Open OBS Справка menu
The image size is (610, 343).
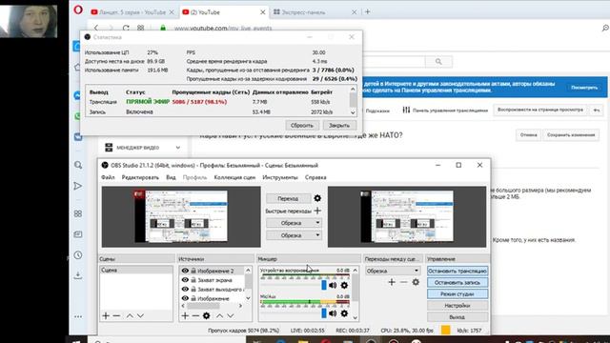coord(315,177)
